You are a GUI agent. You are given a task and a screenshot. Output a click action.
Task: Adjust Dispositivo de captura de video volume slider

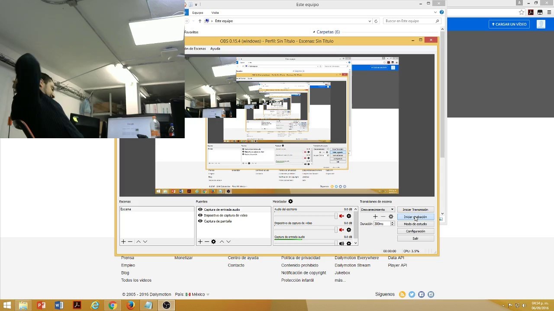pos(306,230)
